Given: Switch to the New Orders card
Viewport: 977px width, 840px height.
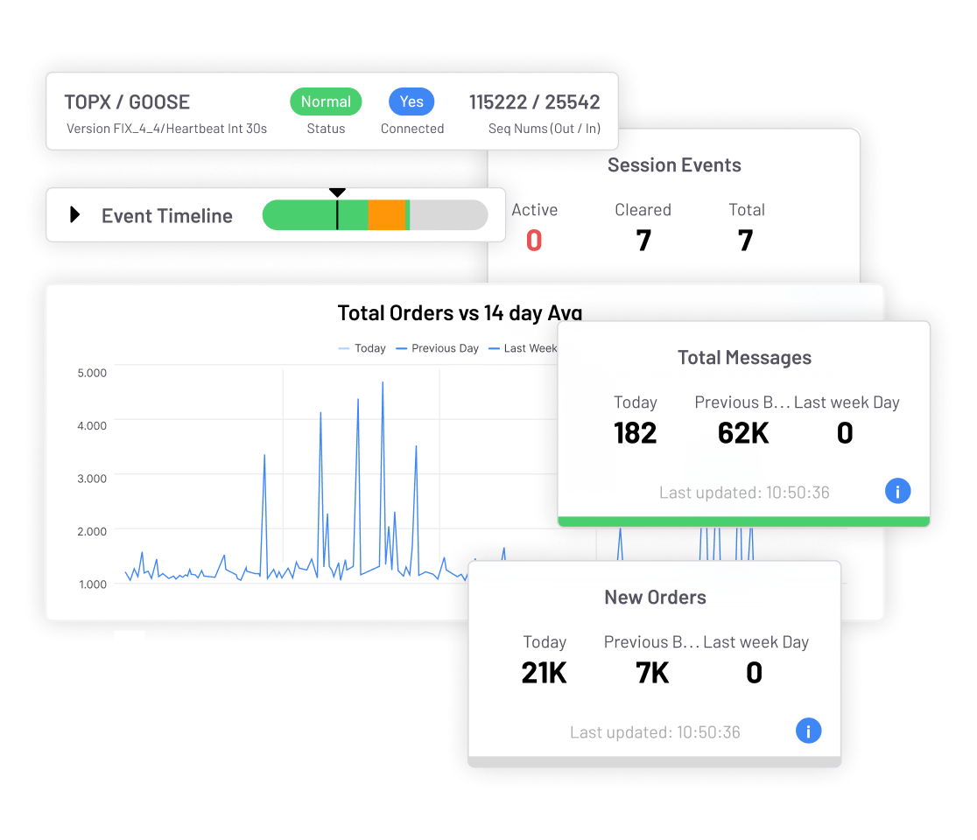Looking at the screenshot, I should 655,598.
